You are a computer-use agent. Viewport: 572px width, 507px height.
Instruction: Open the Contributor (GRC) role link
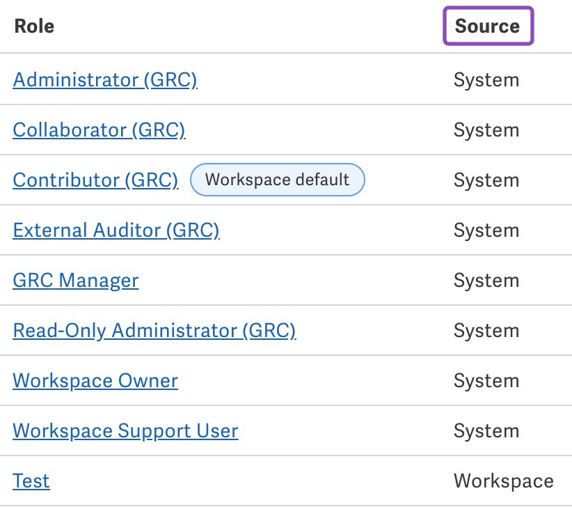click(95, 180)
